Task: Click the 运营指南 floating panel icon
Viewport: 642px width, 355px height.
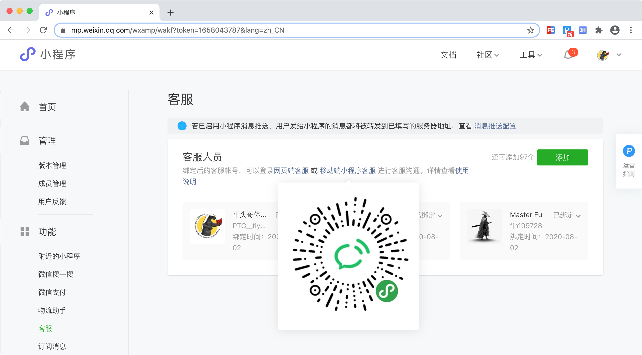Action: click(x=629, y=151)
